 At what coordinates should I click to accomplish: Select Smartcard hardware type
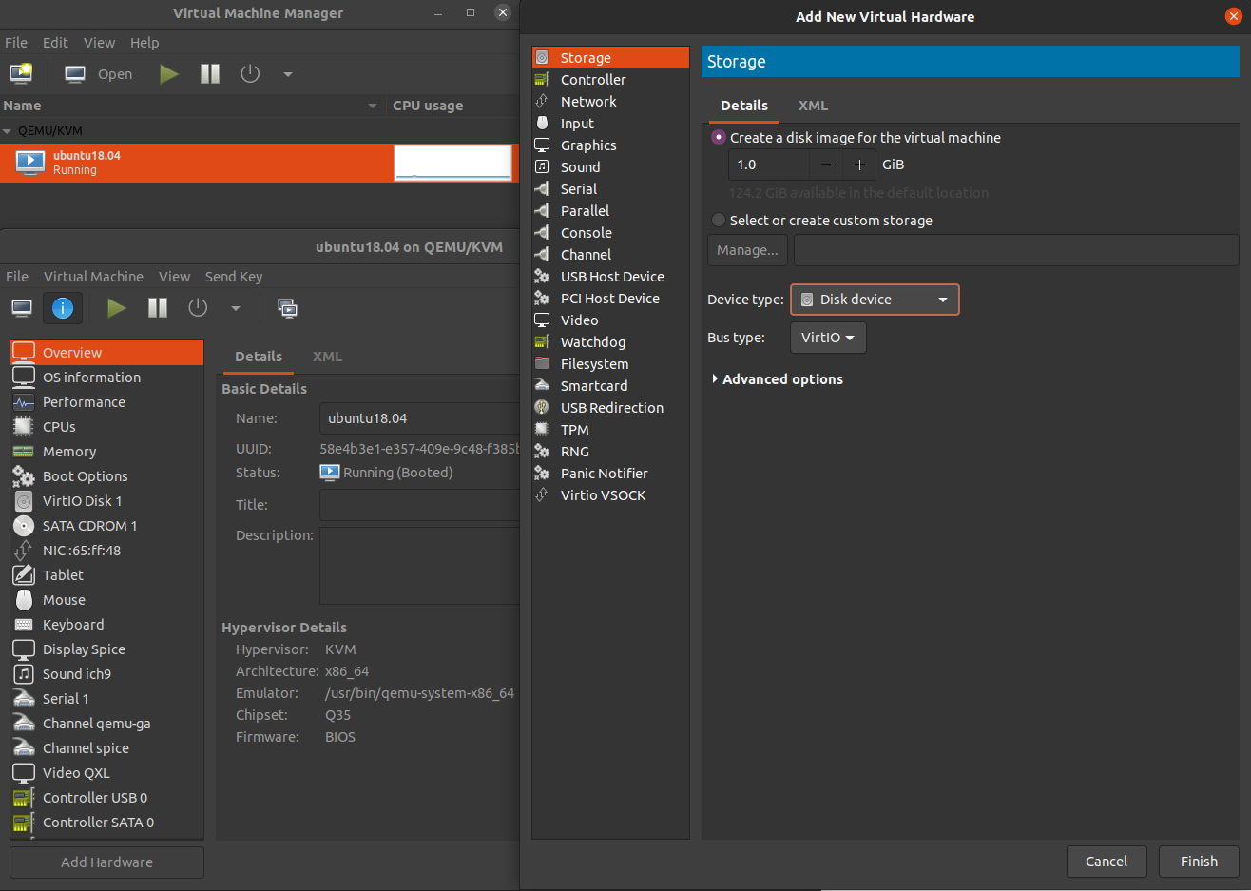point(610,386)
